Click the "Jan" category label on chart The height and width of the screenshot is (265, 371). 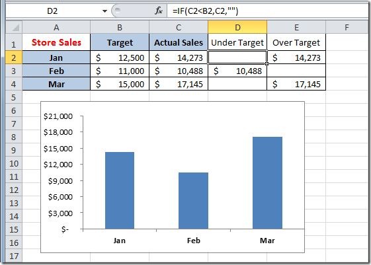[x=120, y=241]
